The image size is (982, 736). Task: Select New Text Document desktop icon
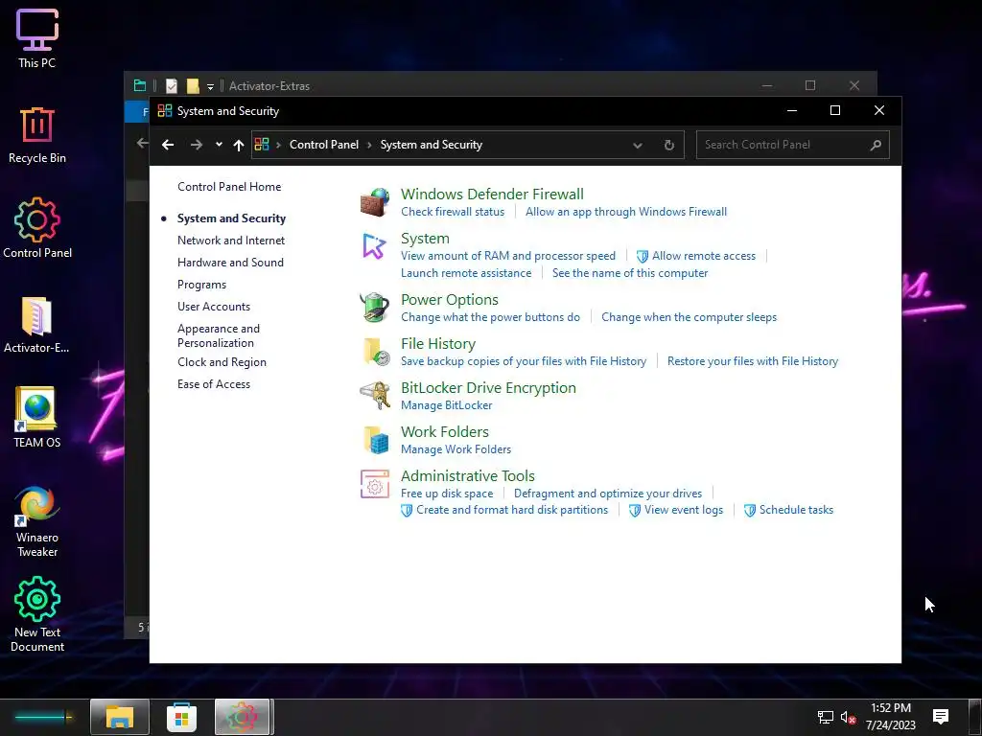coord(37,614)
